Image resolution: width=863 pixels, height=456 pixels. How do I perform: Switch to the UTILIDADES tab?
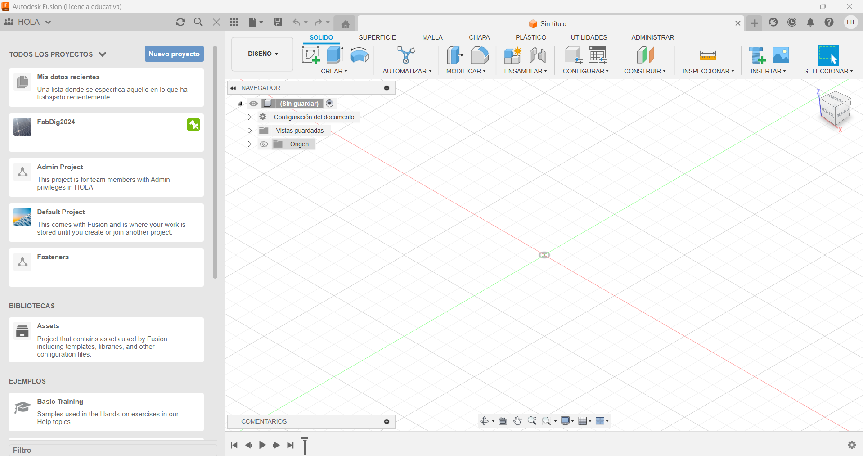tap(589, 37)
